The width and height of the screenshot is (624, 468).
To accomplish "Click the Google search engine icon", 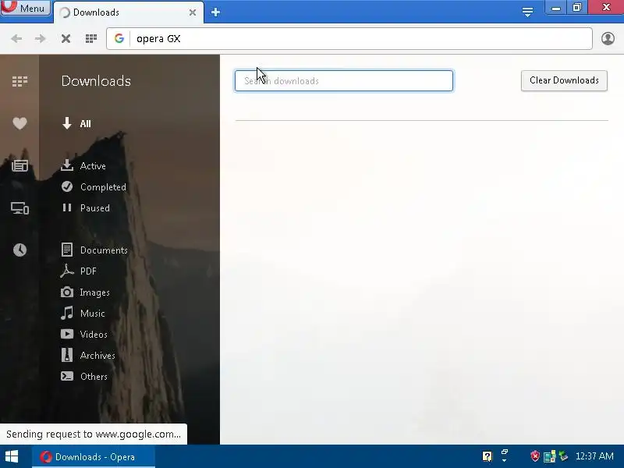I will coord(119,38).
